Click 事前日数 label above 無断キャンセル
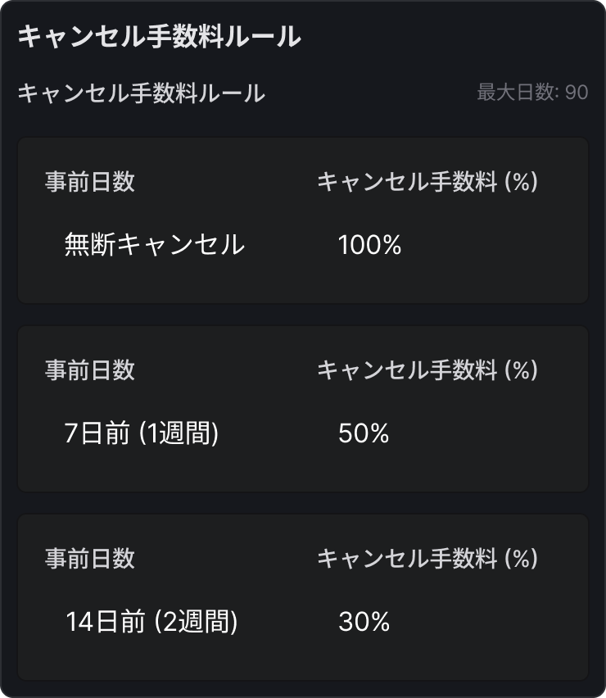This screenshot has height=698, width=606. coord(90,182)
